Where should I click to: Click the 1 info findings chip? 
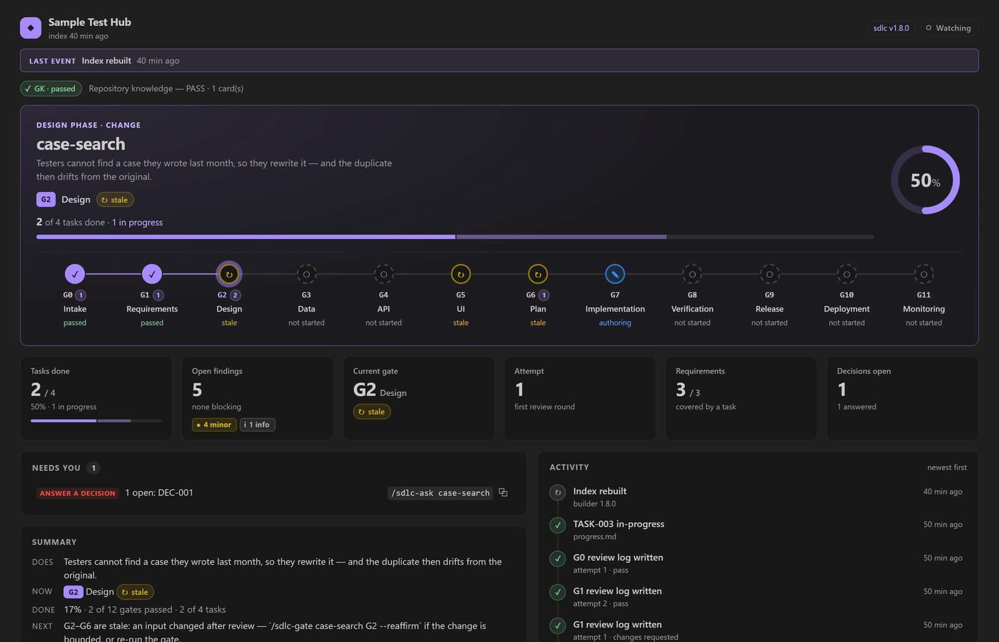pyautogui.click(x=257, y=425)
